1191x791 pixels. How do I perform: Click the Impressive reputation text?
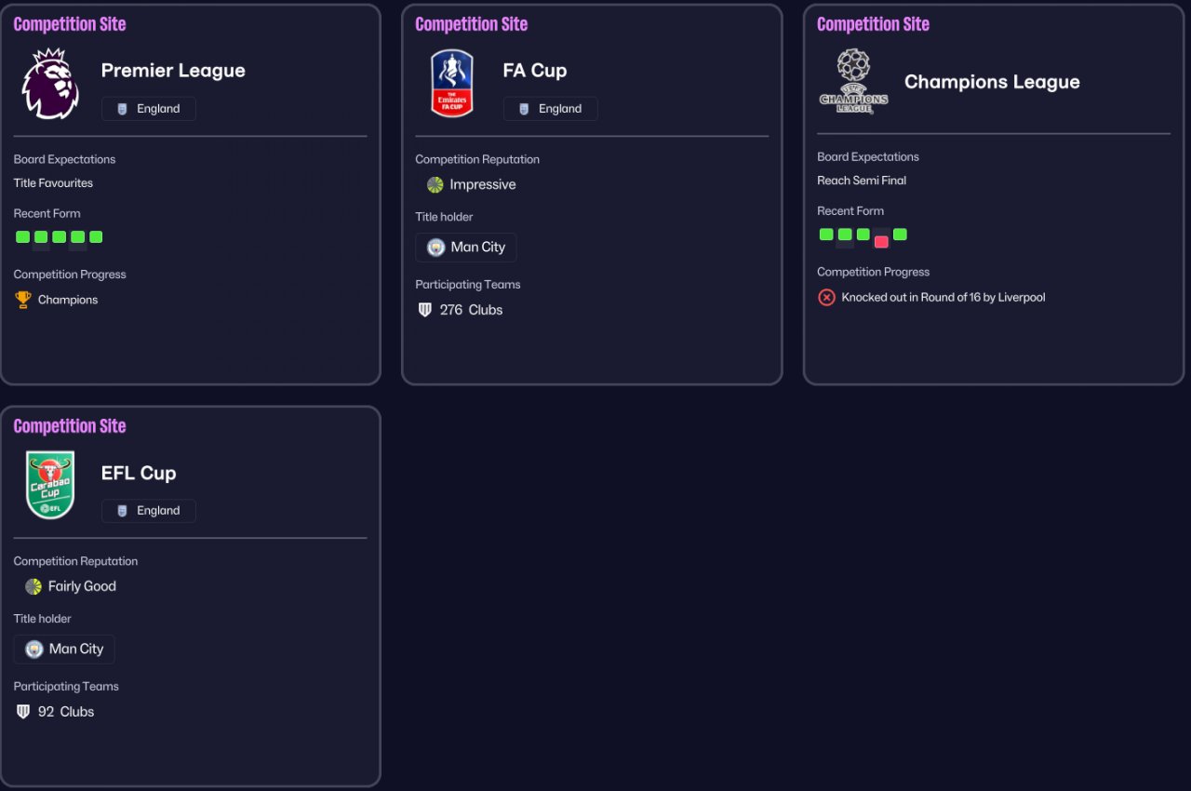[483, 184]
